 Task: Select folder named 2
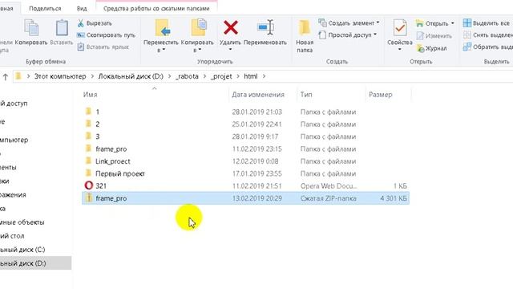point(245,124)
